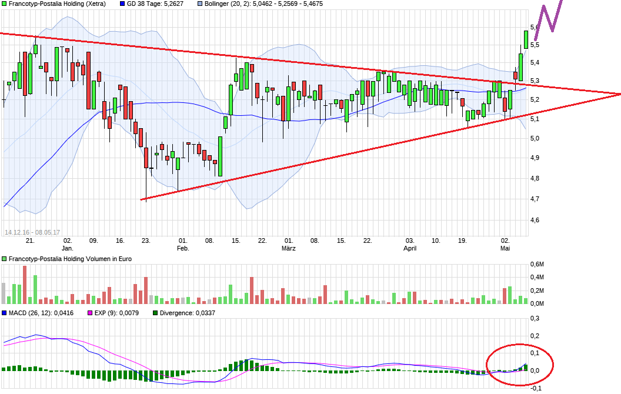The height and width of the screenshot is (394, 621).
Task: Click the 'GD 38 Tage: 5,2627' label
Action: coord(155,4)
